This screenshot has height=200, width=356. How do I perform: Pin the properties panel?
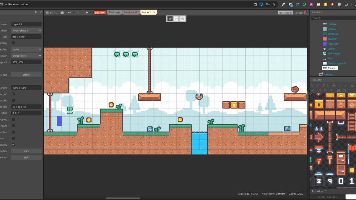pyautogui.click(x=36, y=12)
